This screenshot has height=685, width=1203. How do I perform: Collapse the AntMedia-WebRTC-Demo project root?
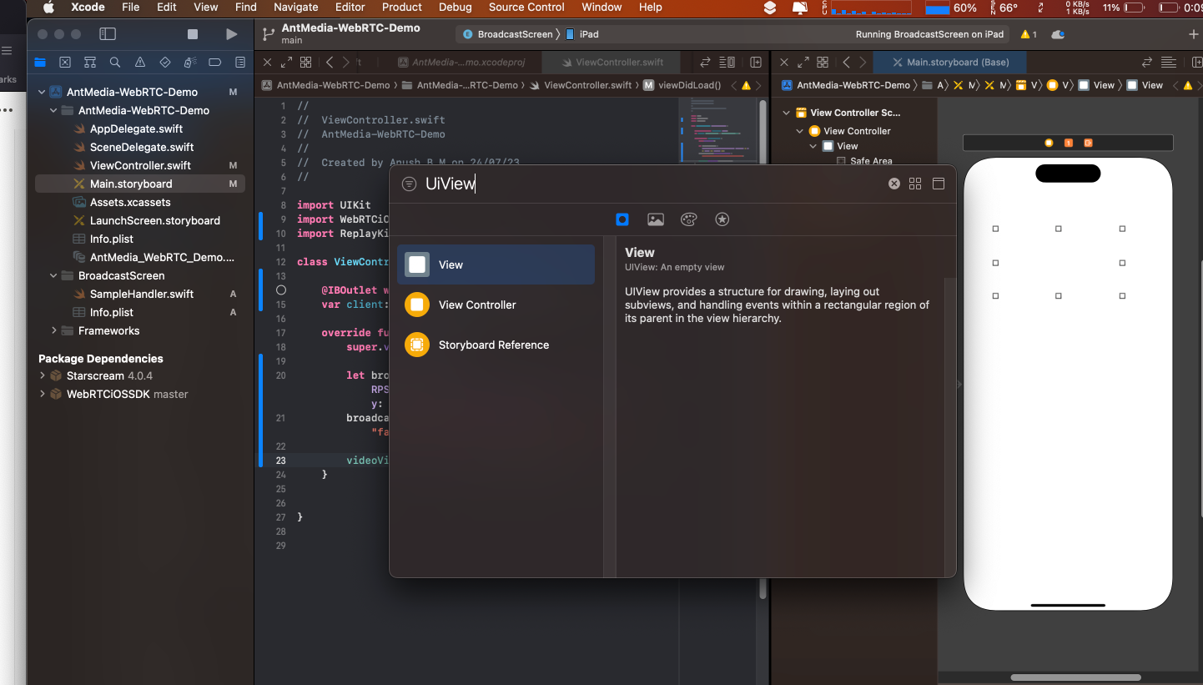43,92
